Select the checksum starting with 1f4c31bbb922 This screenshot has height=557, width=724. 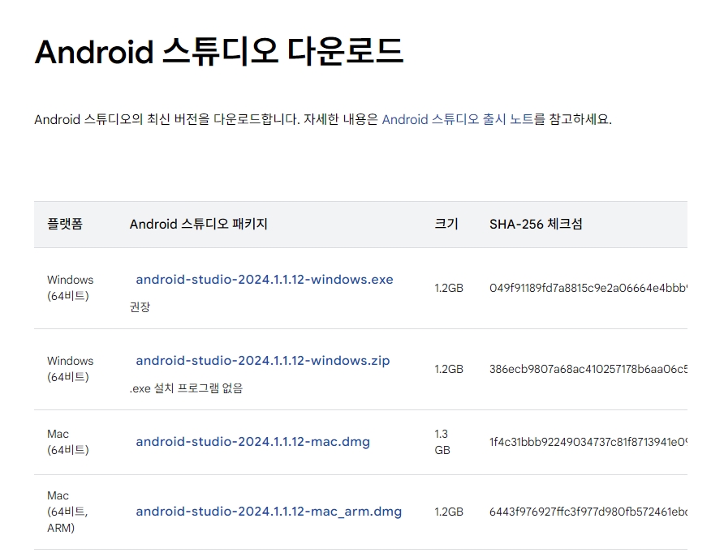[x=588, y=442]
